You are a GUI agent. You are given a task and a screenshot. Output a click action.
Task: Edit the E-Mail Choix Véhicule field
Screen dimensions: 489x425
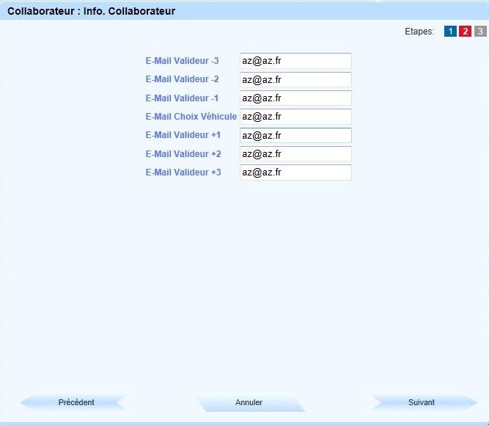click(295, 117)
